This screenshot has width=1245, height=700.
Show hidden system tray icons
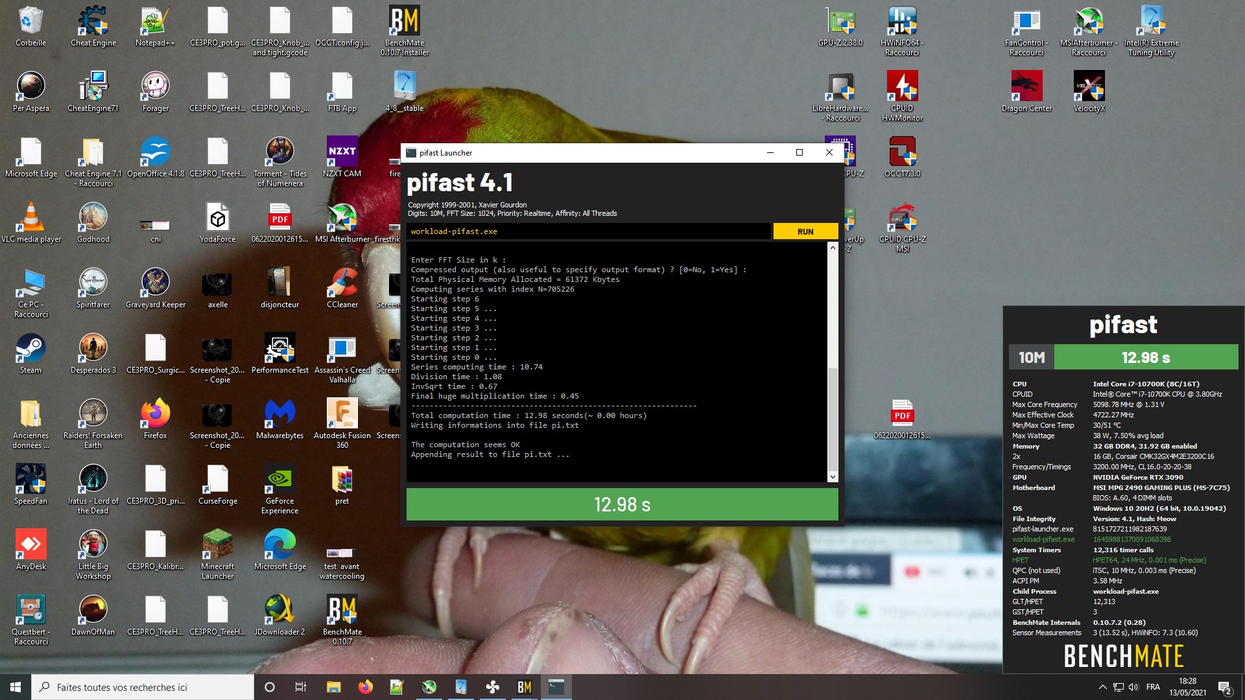coord(1102,687)
